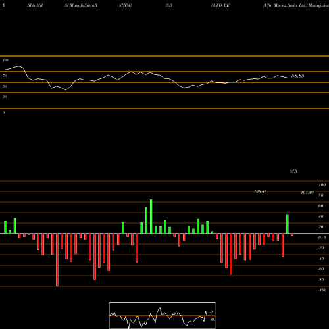The width and height of the screenshot is (329, 329).
Task: Click the 'MR' label above the bar chart
Action: point(293,171)
